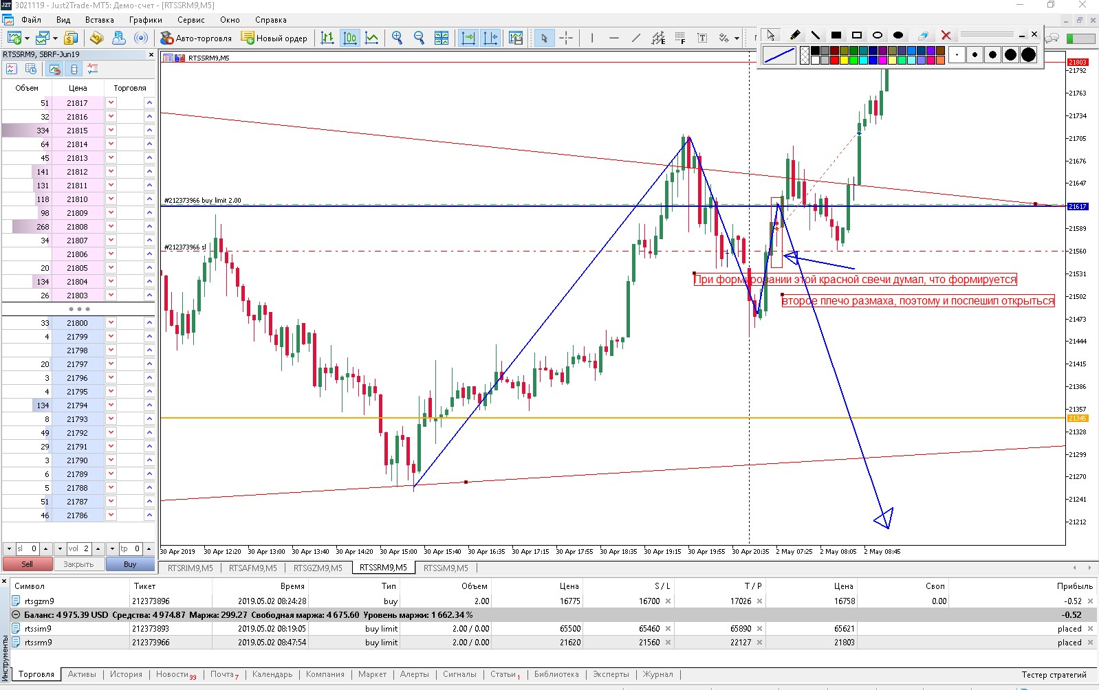The height and width of the screenshot is (690, 1099).
Task: Select the equidistant channel tool
Action: [658, 38]
